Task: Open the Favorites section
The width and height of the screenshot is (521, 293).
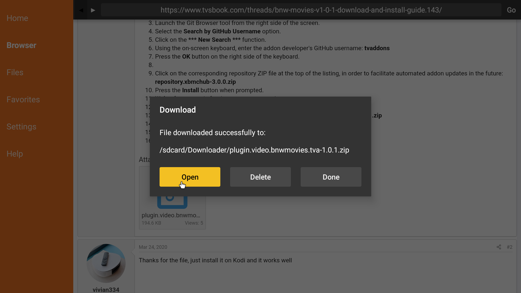Action: pos(23,100)
